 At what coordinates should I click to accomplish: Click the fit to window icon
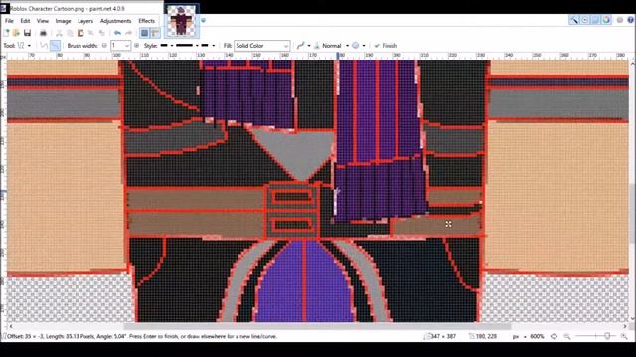(555, 336)
